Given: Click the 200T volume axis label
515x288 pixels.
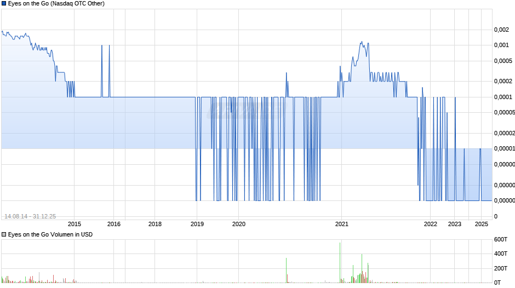Looking at the screenshot, I should click(x=501, y=268).
